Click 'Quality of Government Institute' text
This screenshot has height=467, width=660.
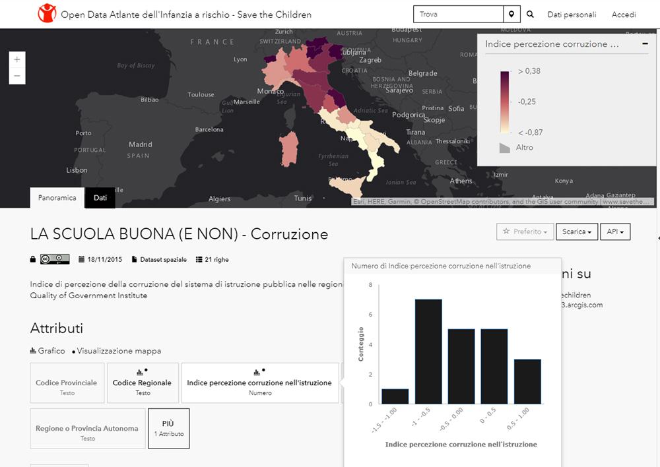click(x=89, y=296)
